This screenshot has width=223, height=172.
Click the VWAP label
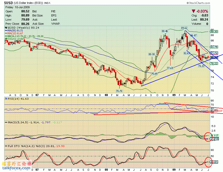coord(56,24)
